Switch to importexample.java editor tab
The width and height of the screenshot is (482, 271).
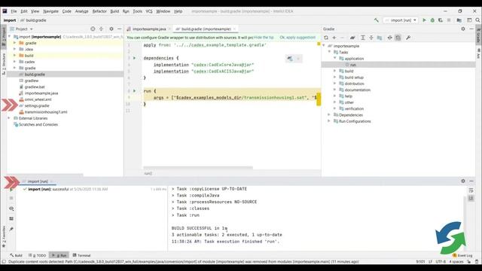149,29
